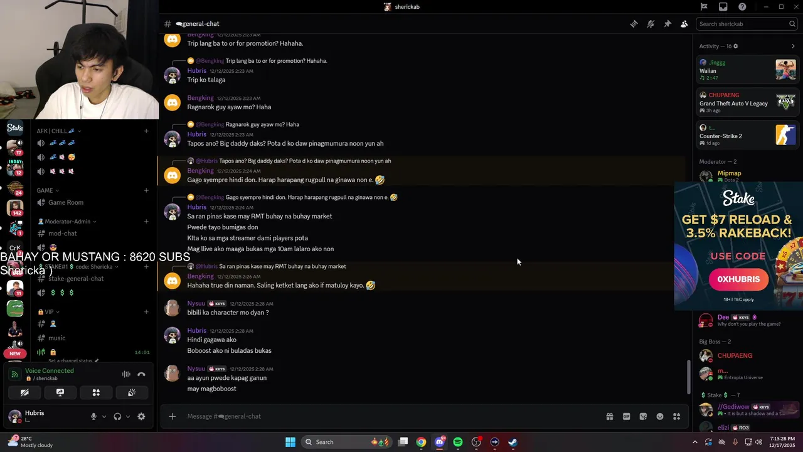This screenshot has height=452, width=803.
Task: Disconnect from voice with hang-up icon
Action: click(x=141, y=374)
